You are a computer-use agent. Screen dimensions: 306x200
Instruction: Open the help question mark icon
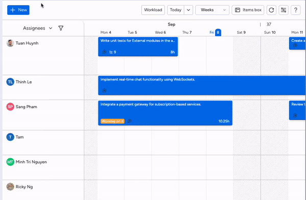tap(296, 10)
